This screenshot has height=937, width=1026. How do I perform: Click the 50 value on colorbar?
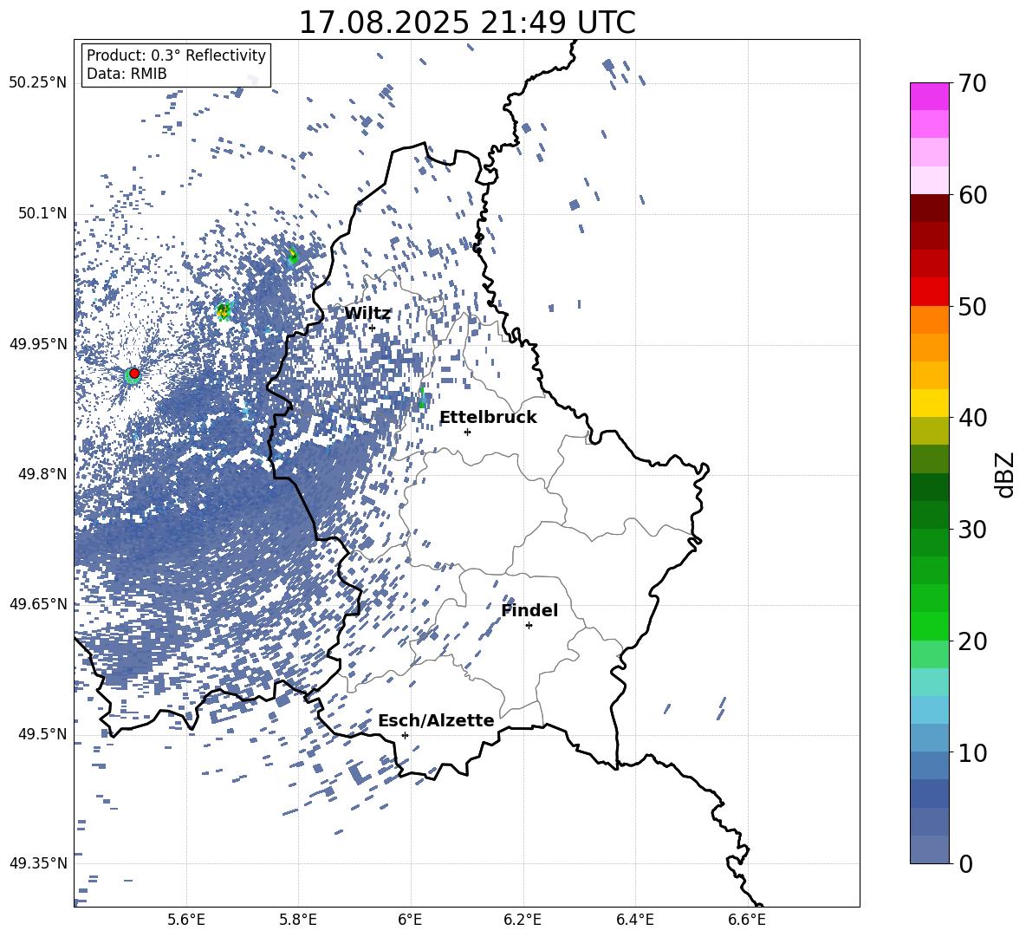[972, 307]
